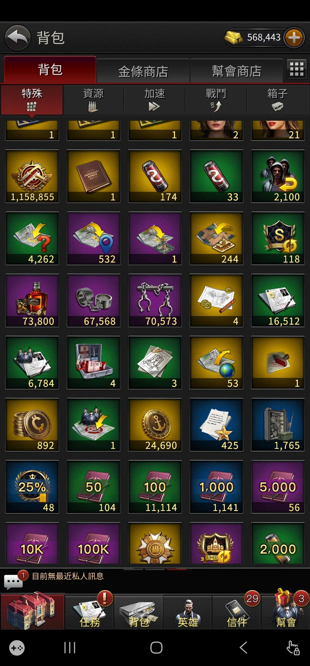Filter items by 資源 category
The height and width of the screenshot is (666, 310).
point(93,100)
